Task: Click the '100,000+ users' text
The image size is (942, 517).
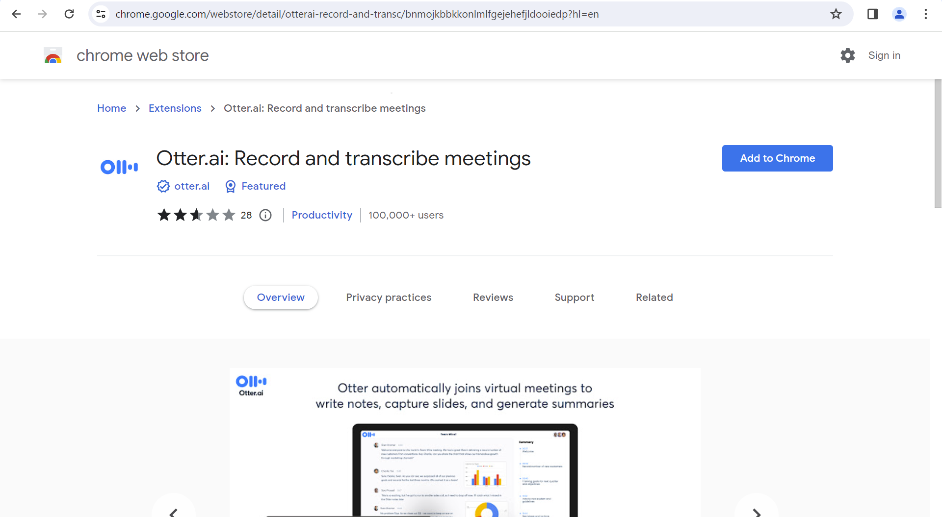Action: 406,215
